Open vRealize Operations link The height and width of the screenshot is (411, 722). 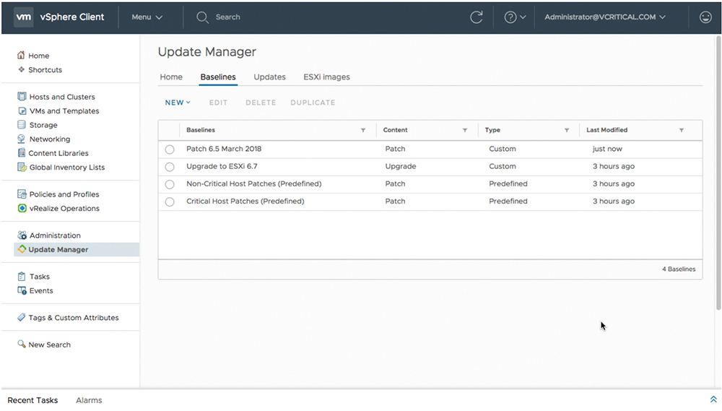coord(64,208)
